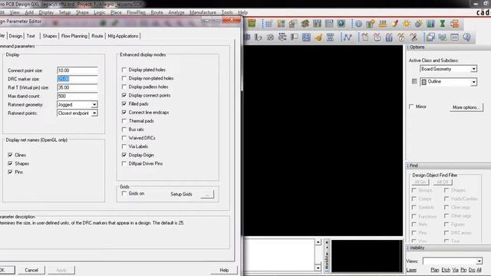Click the icon left of the help icon
The image size is (491, 276).
454,38
